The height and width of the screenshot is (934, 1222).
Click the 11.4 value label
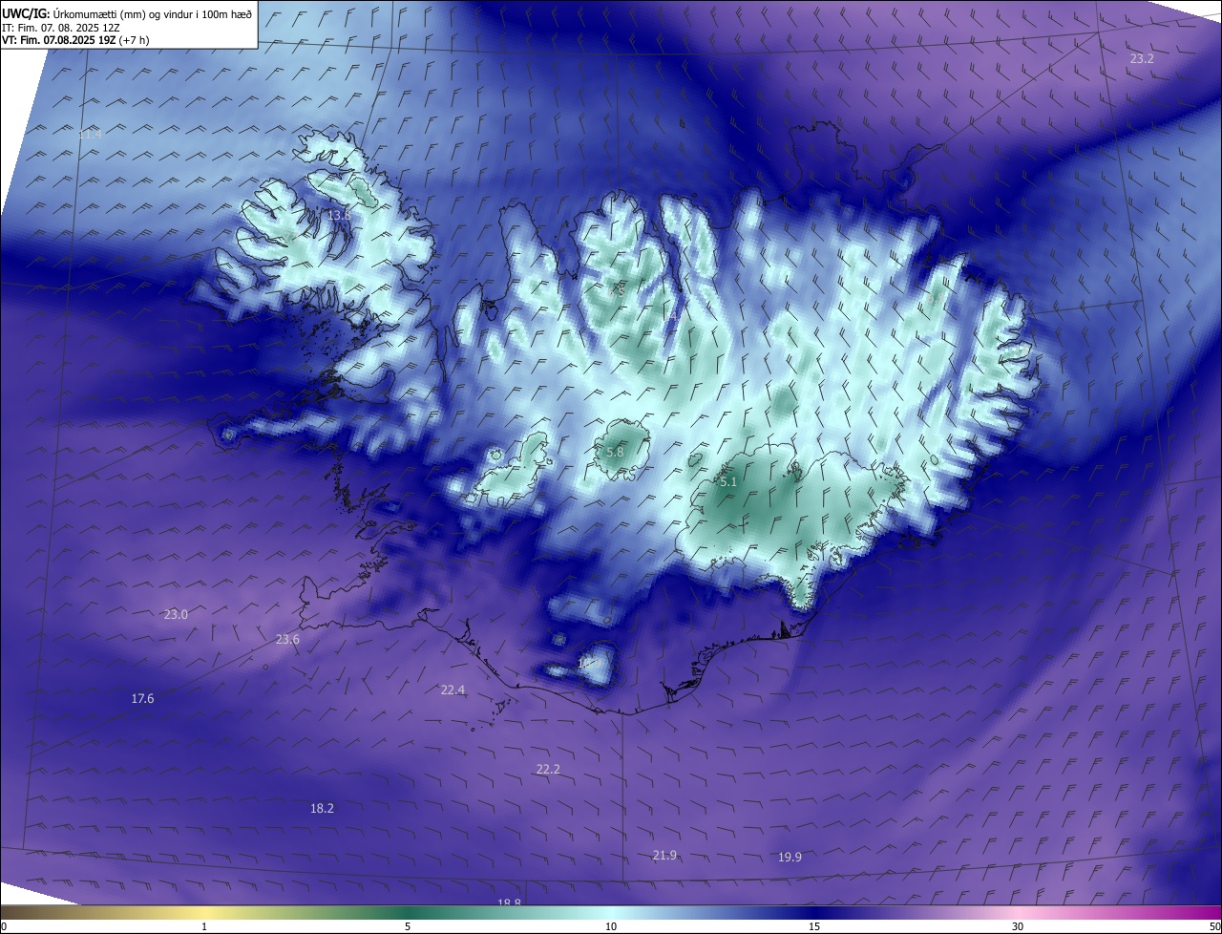[90, 136]
